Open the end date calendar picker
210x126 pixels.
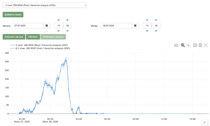coord(135,26)
